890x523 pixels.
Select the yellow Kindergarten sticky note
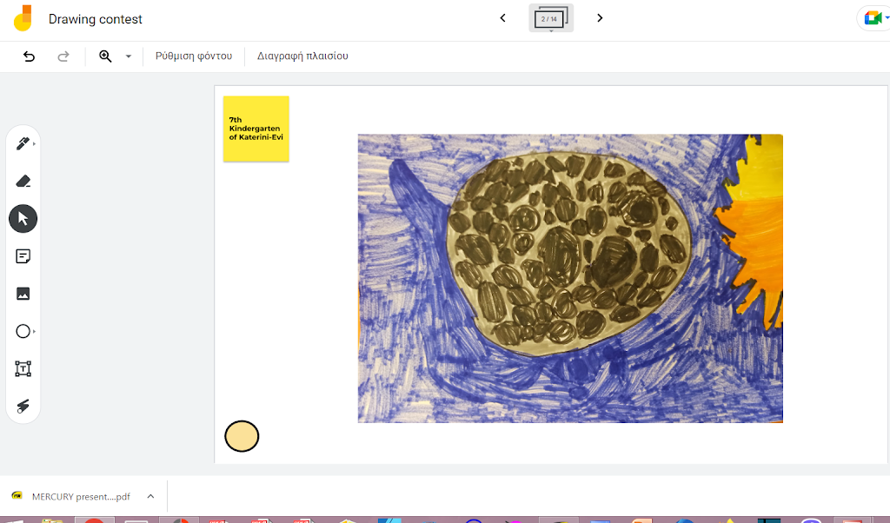click(x=256, y=129)
